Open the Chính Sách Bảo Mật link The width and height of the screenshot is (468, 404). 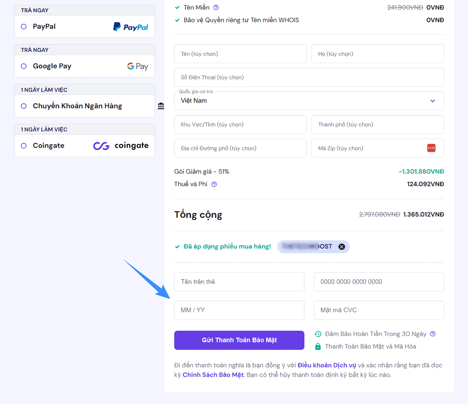tap(213, 375)
